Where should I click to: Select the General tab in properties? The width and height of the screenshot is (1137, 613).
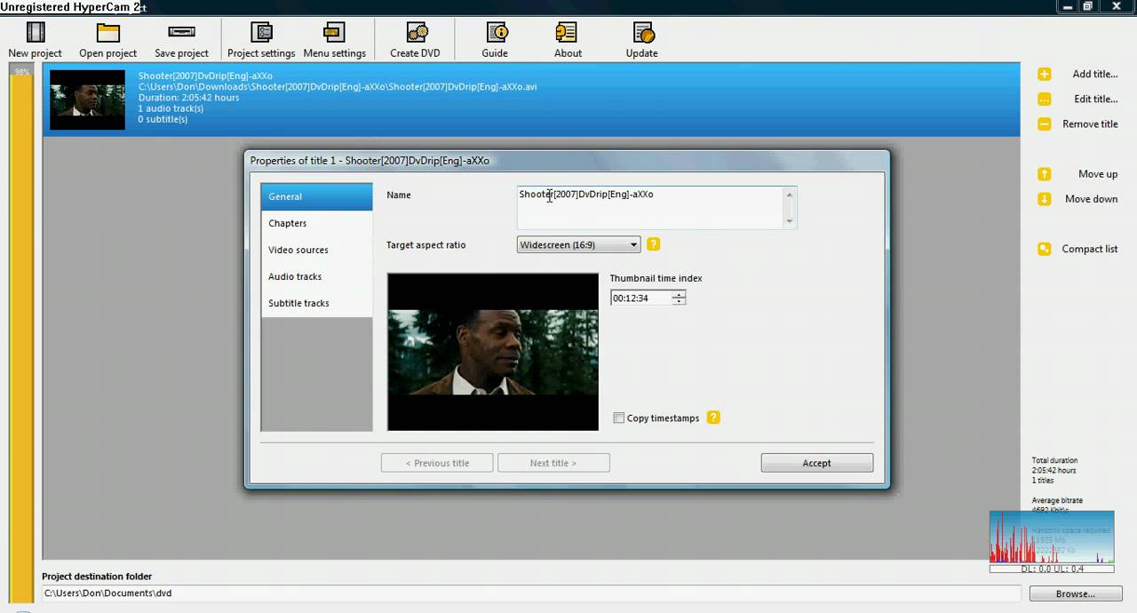coord(316,196)
